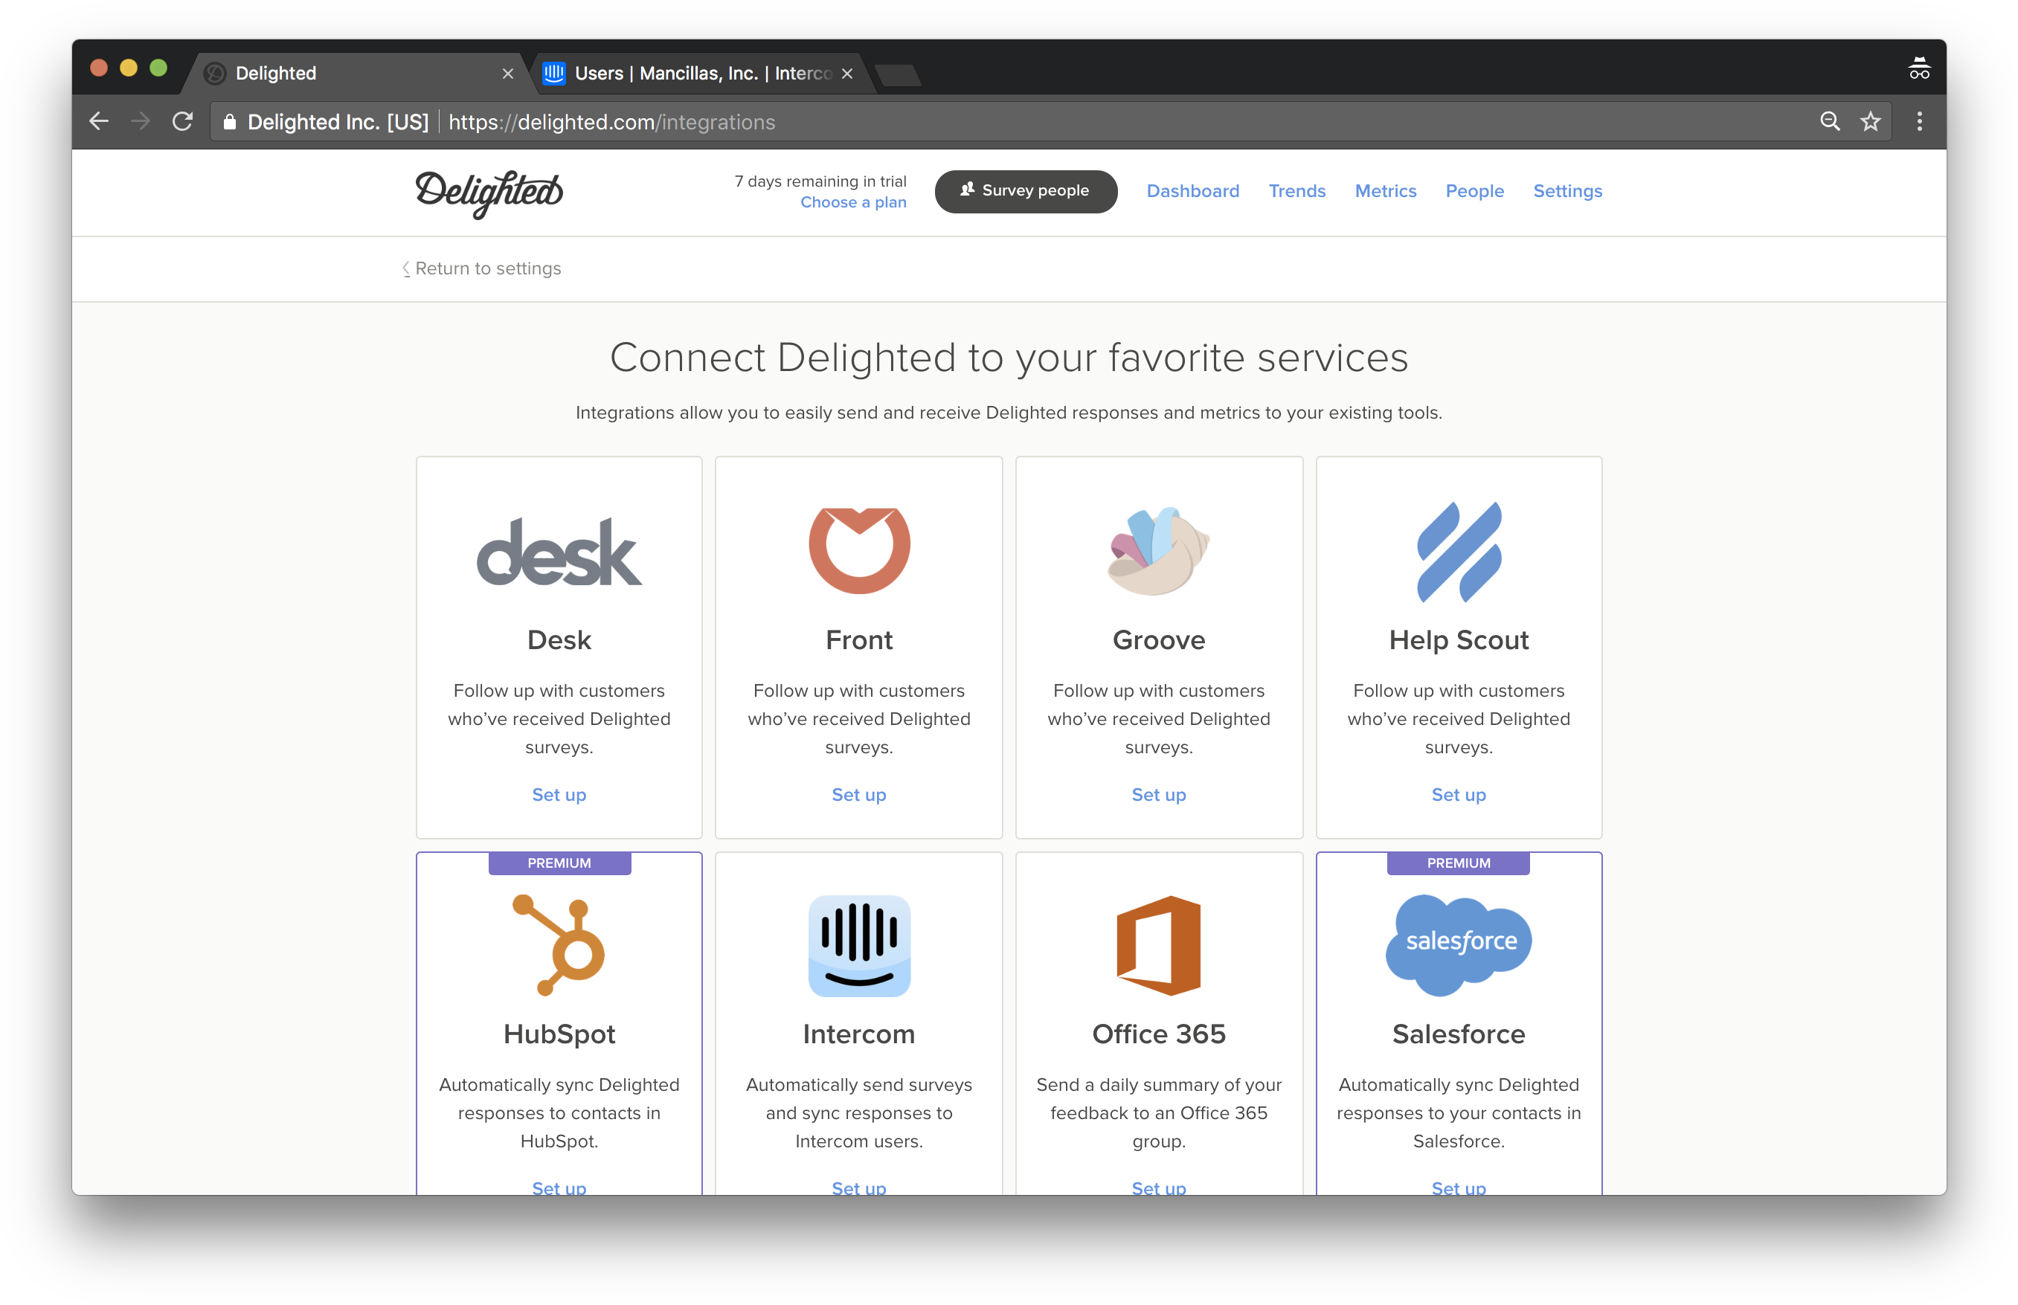Click the Salesforce cloud logo

(1458, 944)
